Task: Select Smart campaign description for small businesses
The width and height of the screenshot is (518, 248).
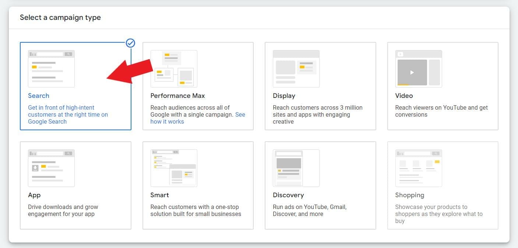Action: [195, 210]
